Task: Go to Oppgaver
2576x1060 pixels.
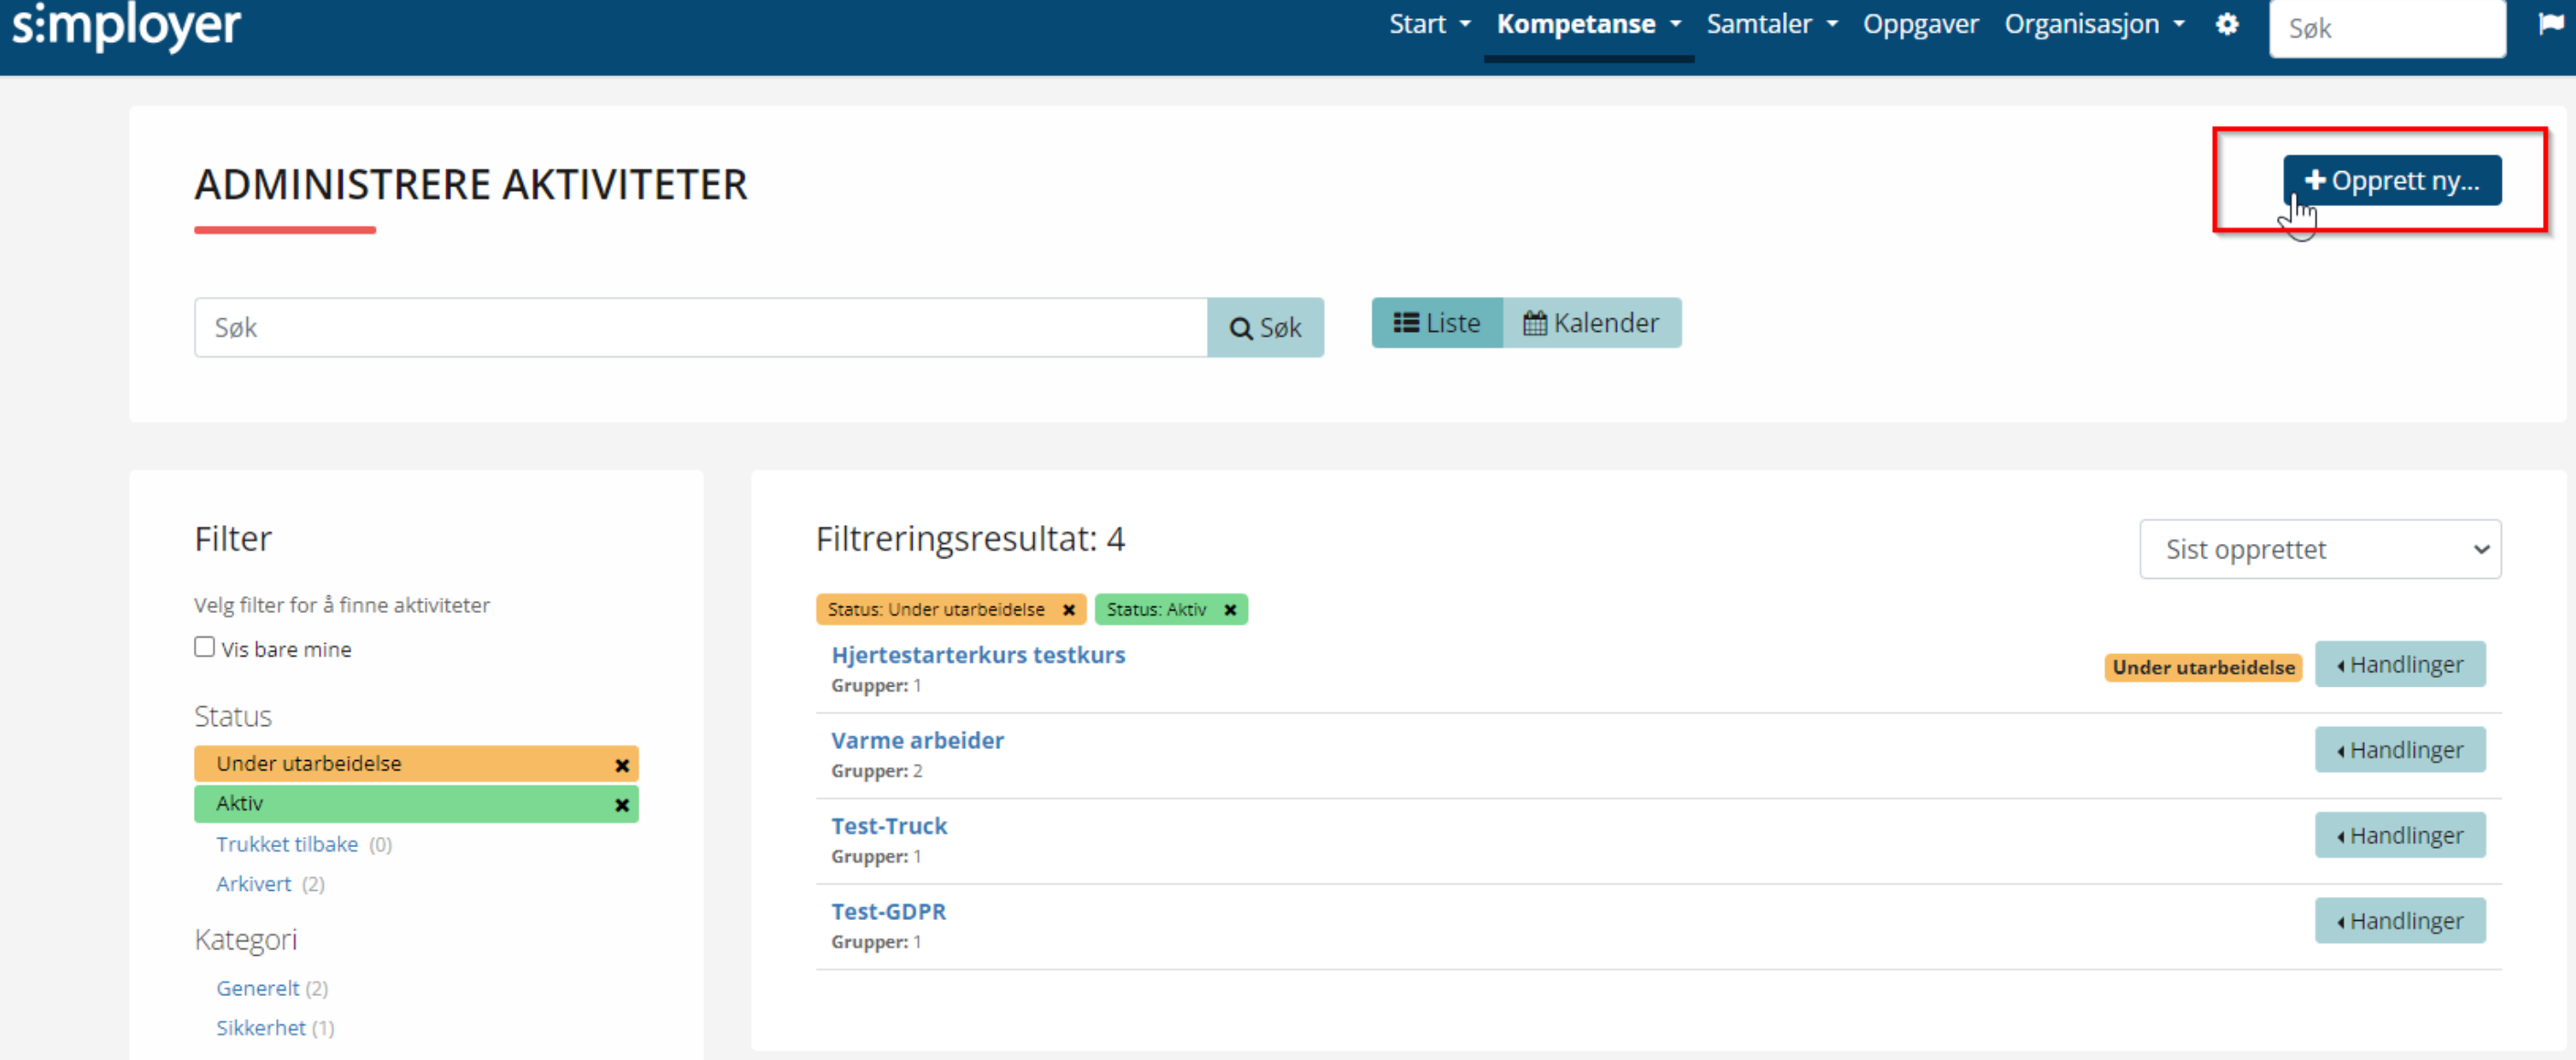Action: click(x=1920, y=24)
